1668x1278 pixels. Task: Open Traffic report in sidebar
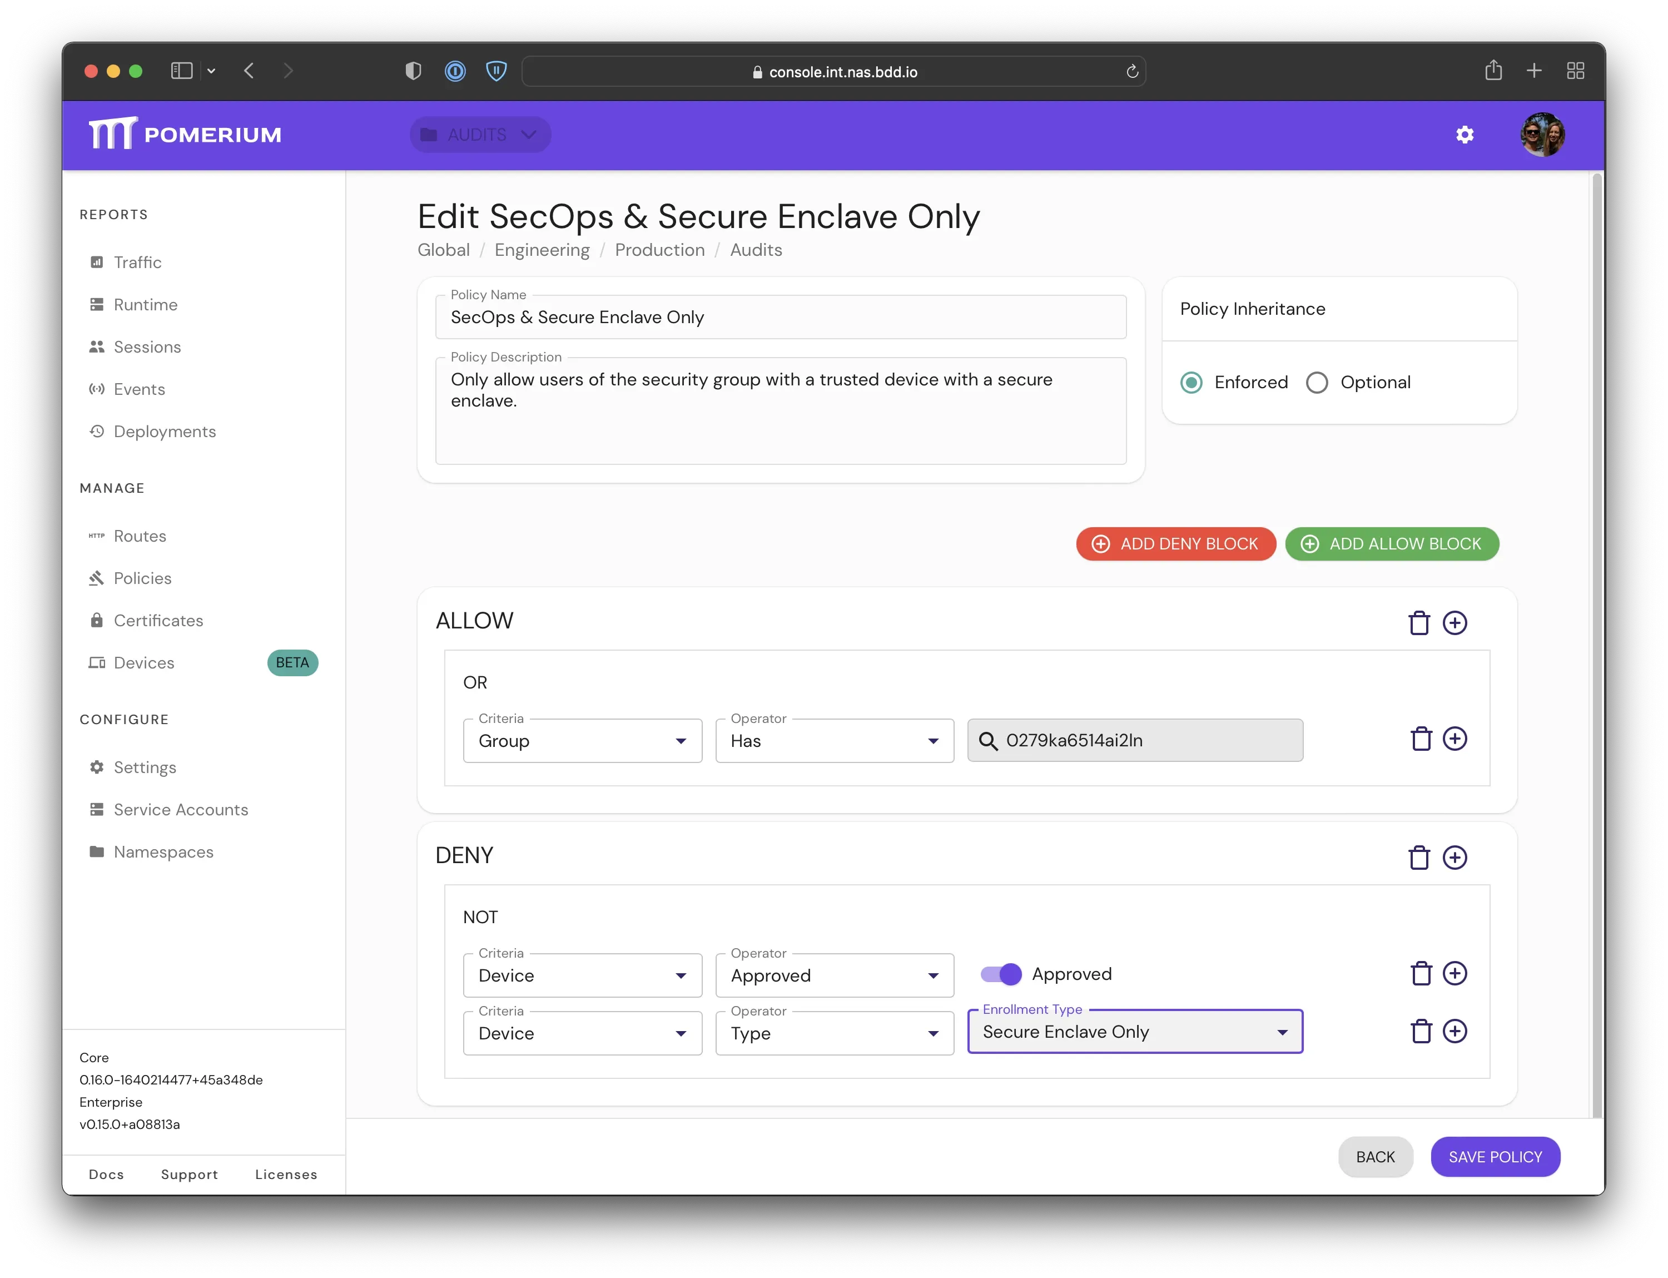pyautogui.click(x=137, y=262)
